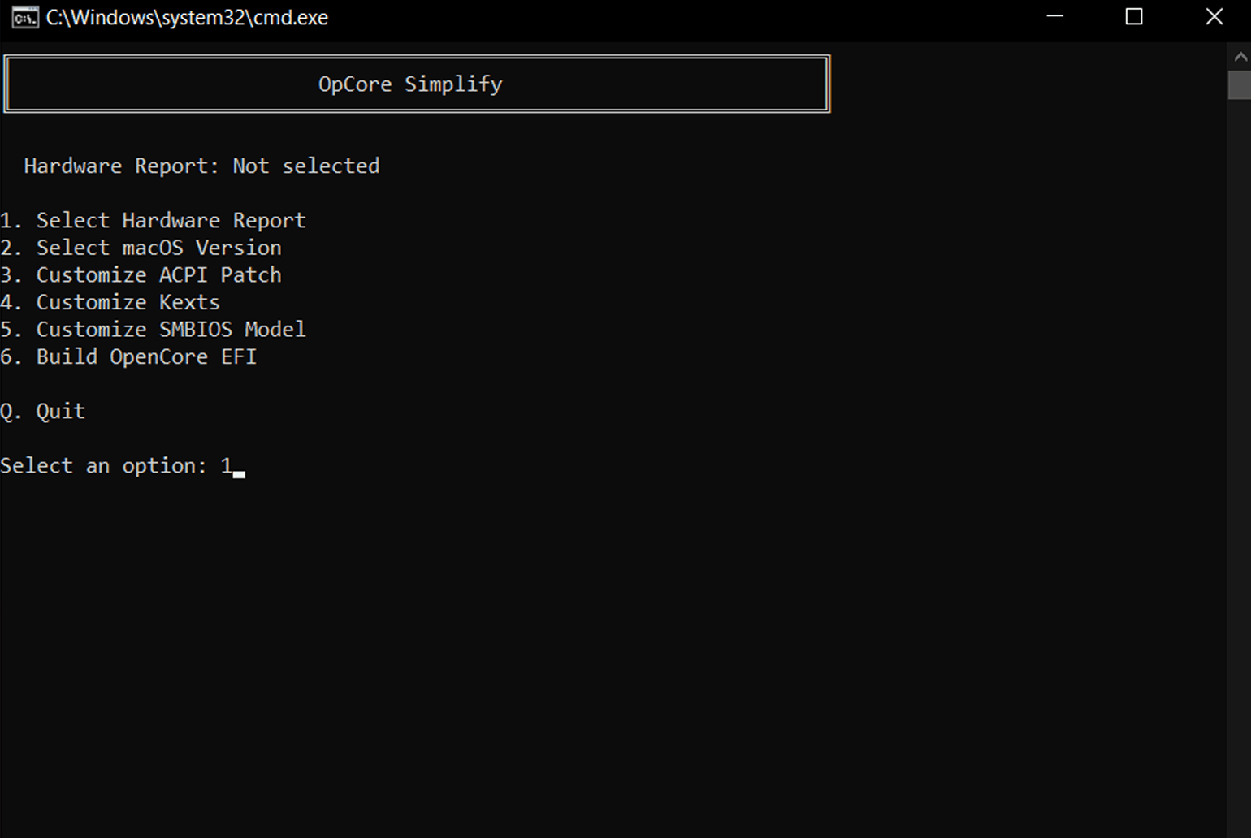Screen dimensions: 1251x838
Task: Click the Select an option prompt text
Action: [103, 465]
